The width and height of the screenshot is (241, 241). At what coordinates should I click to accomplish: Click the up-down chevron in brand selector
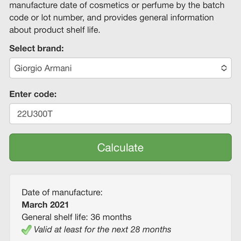click(224, 68)
